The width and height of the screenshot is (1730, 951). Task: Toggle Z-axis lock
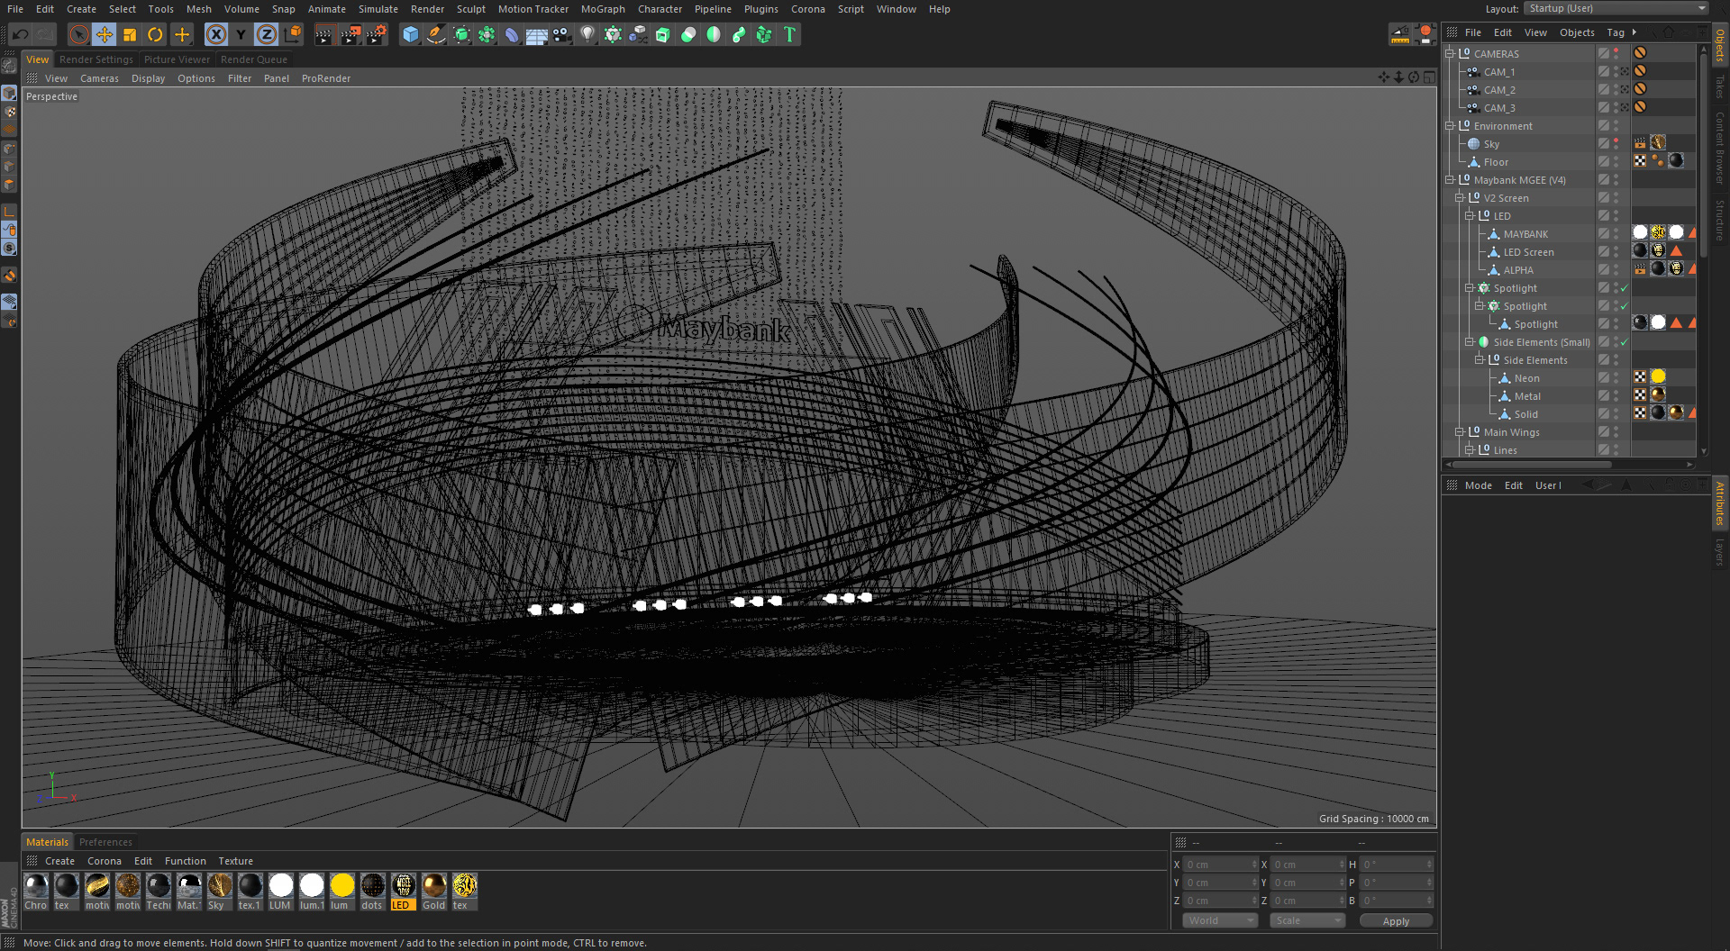point(267,34)
